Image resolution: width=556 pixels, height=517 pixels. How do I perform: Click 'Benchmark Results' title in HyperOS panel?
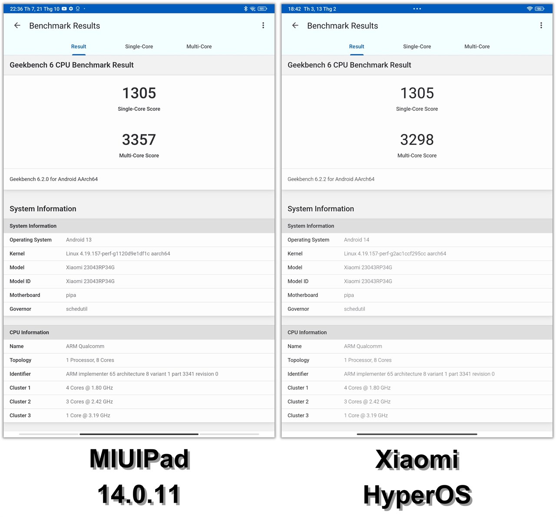[x=343, y=26]
